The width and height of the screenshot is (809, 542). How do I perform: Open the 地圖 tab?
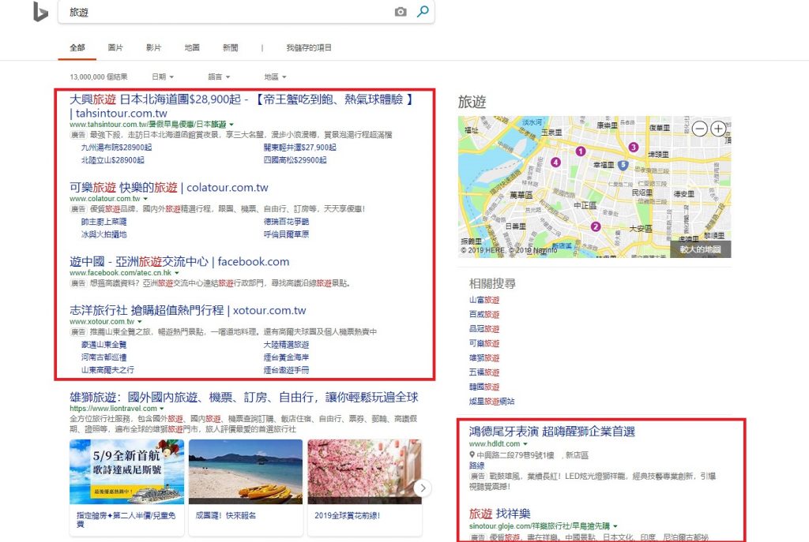point(192,47)
